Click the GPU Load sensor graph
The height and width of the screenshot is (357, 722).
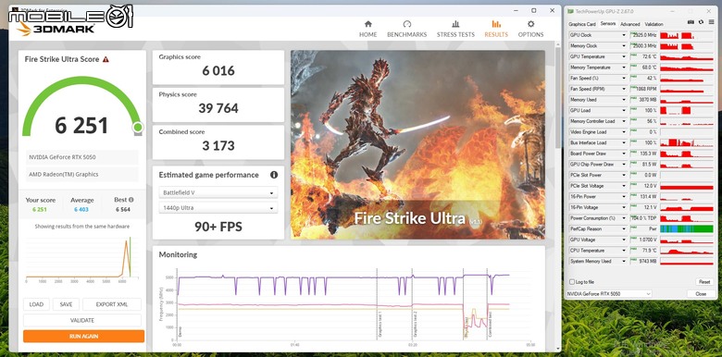(687, 110)
